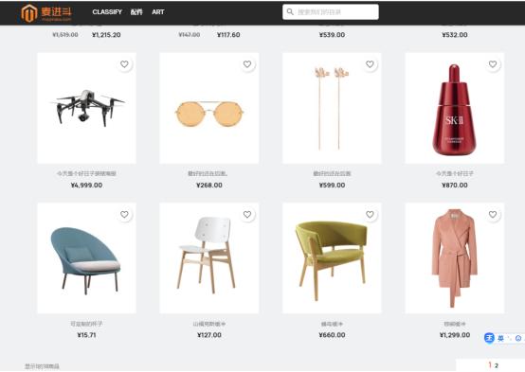Open the drone product image
525x372 pixels.
87,108
